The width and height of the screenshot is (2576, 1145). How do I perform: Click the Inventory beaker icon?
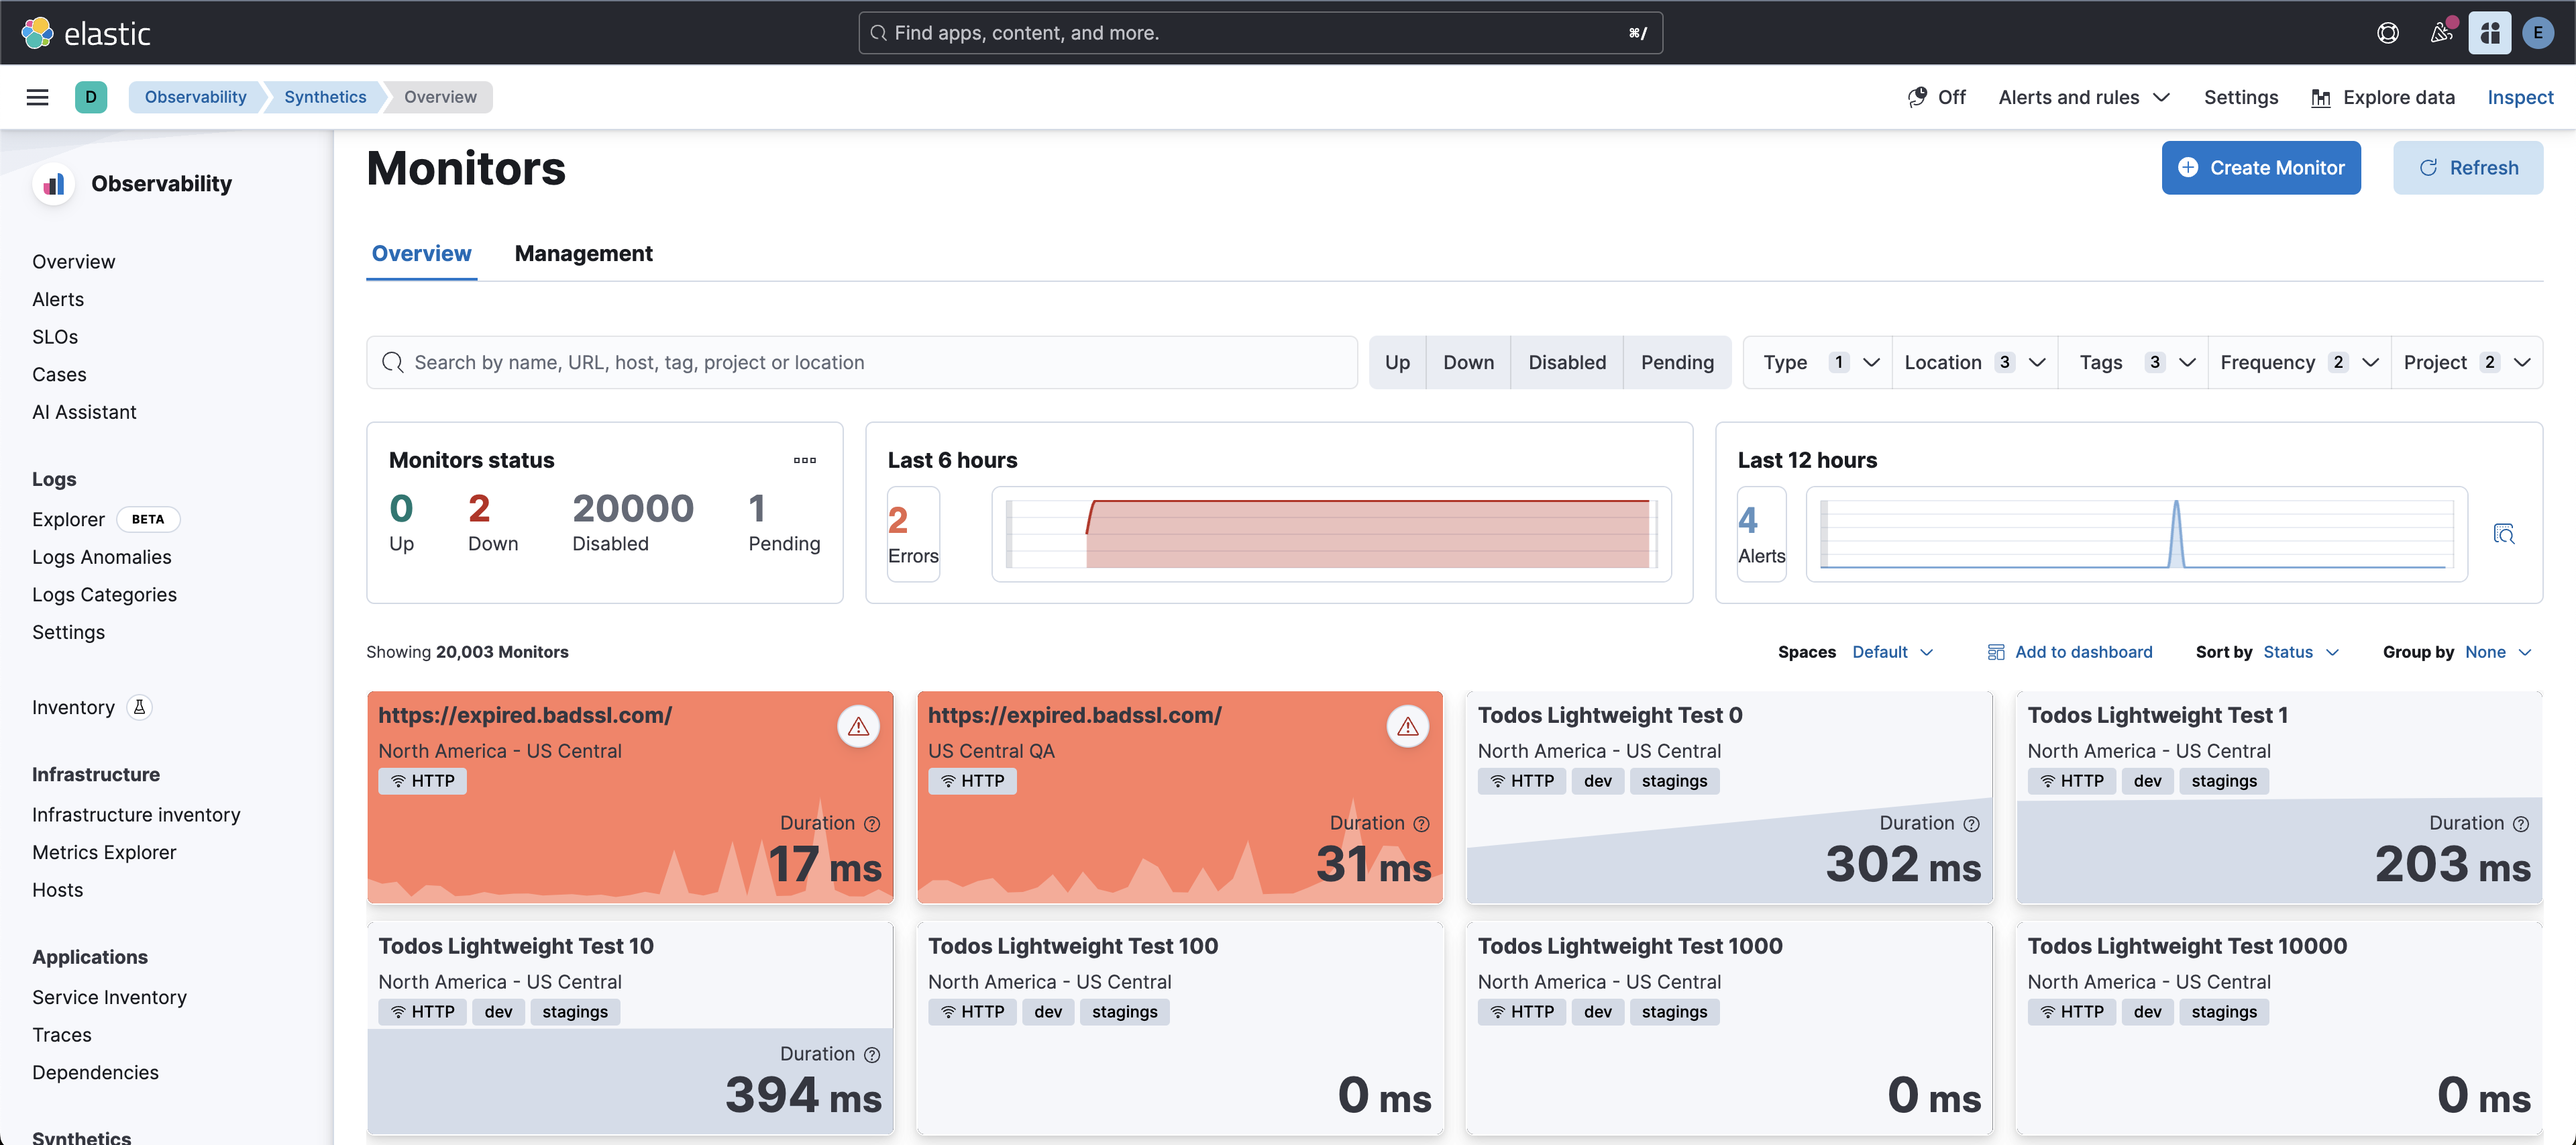(x=140, y=707)
